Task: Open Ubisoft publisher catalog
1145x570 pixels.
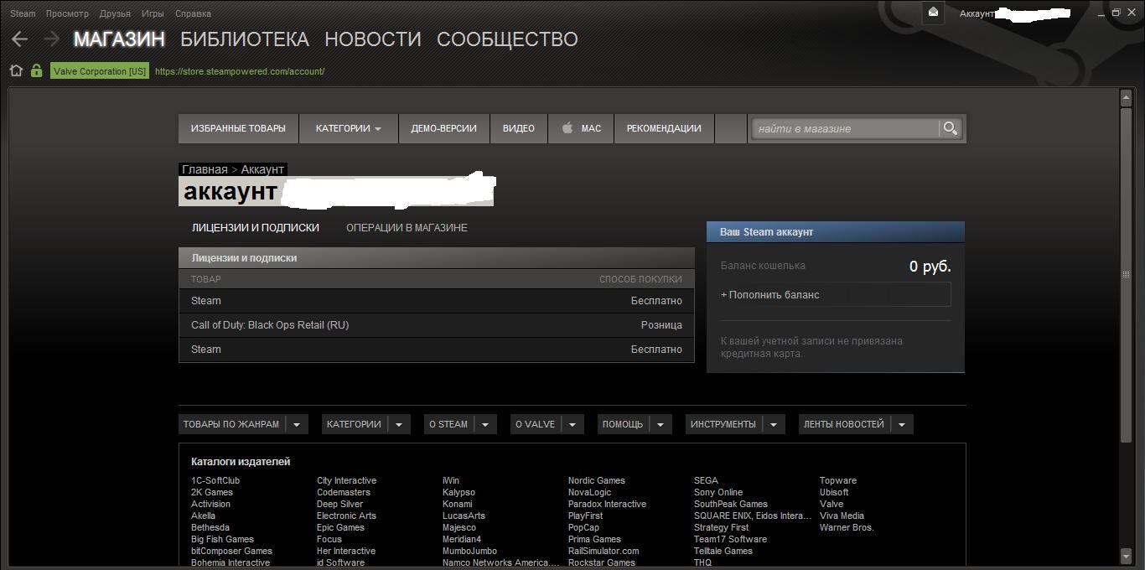Action: (834, 492)
